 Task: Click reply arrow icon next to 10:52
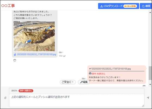[64, 56]
